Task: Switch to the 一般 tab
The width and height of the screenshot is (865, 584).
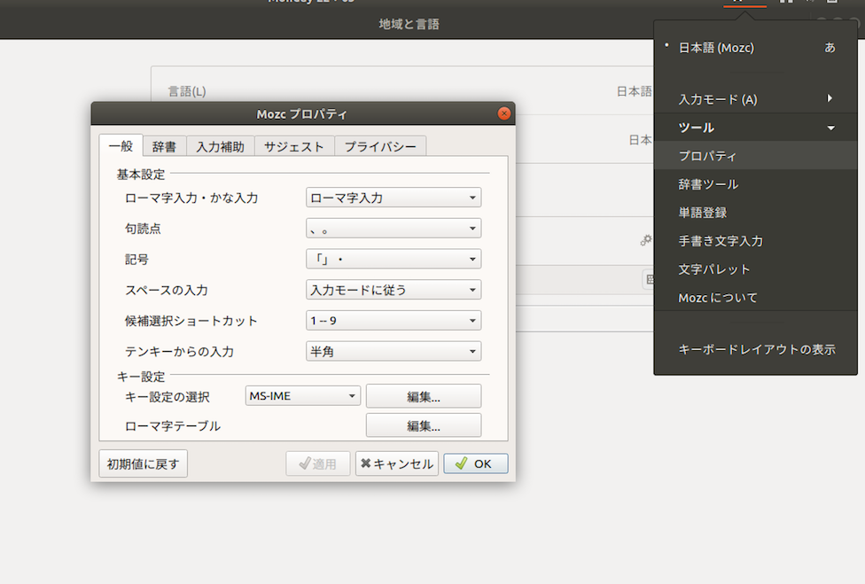Action: 121,146
